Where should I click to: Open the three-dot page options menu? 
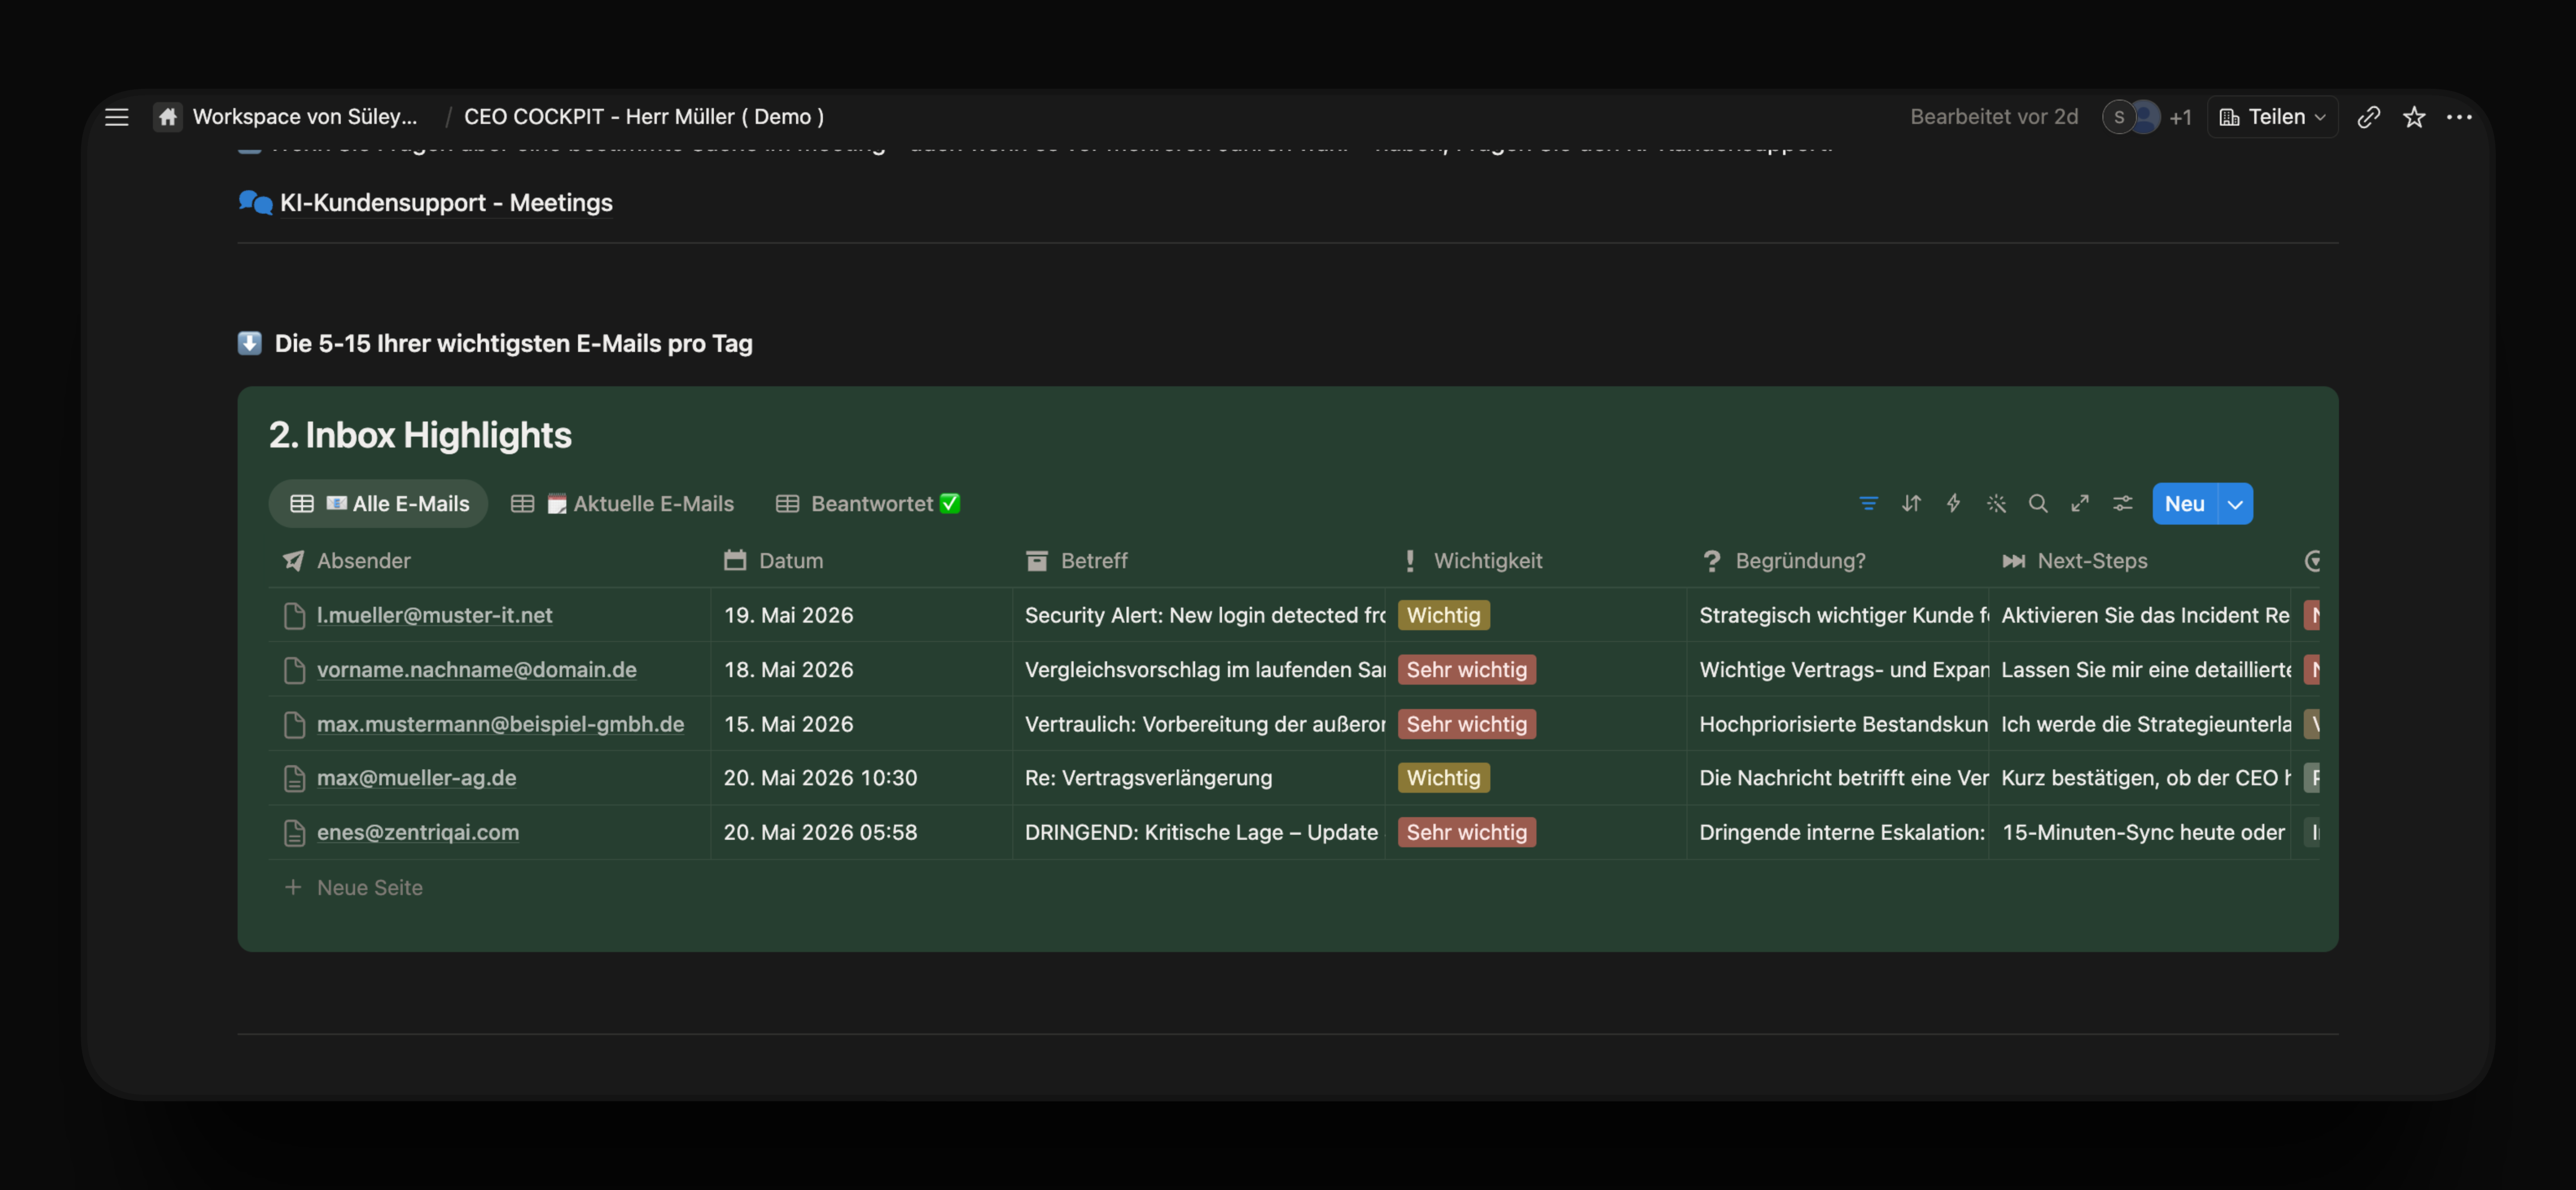pos(2459,117)
